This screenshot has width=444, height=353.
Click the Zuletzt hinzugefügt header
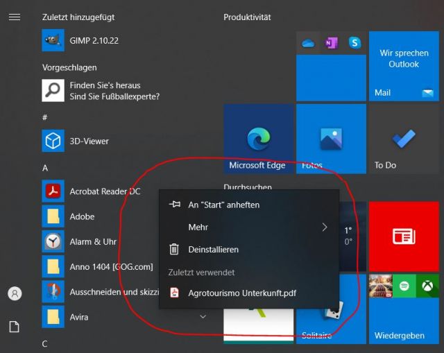click(78, 17)
